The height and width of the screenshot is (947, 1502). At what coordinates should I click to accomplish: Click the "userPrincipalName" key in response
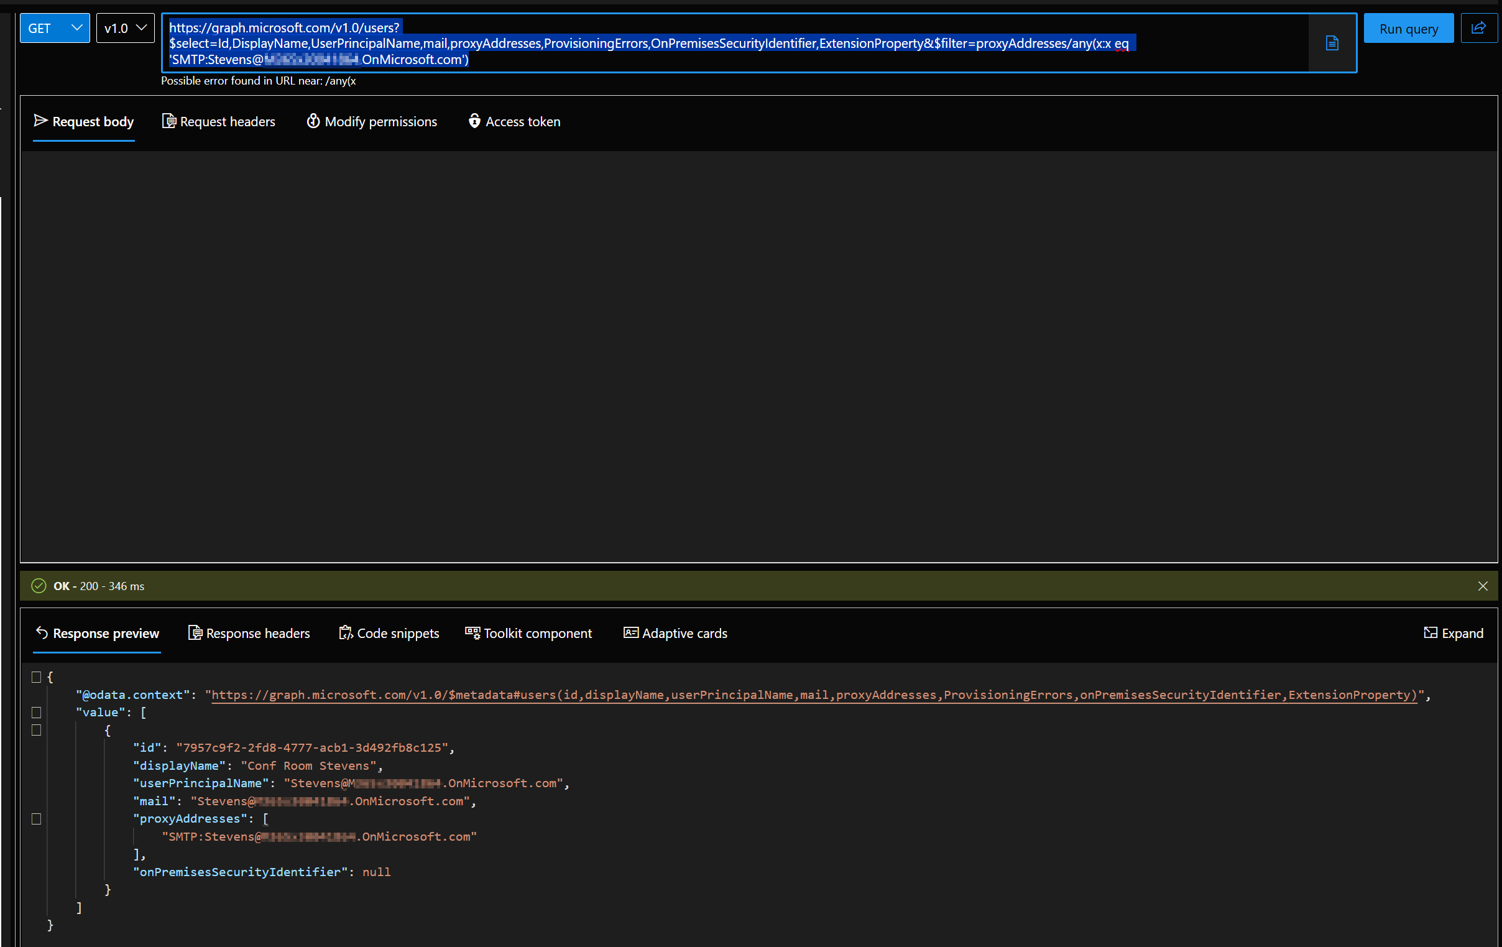pyautogui.click(x=201, y=783)
